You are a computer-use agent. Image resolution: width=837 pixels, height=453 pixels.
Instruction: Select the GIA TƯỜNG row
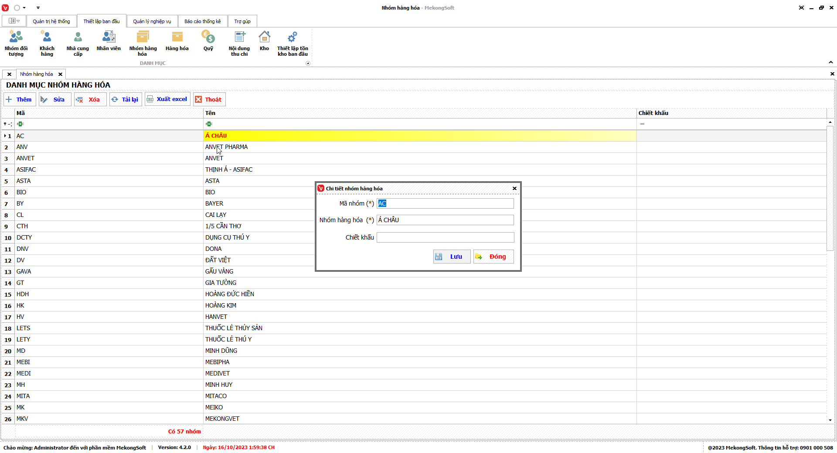(414, 283)
